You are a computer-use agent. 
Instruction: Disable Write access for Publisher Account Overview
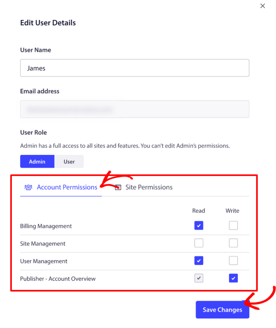[x=233, y=278]
